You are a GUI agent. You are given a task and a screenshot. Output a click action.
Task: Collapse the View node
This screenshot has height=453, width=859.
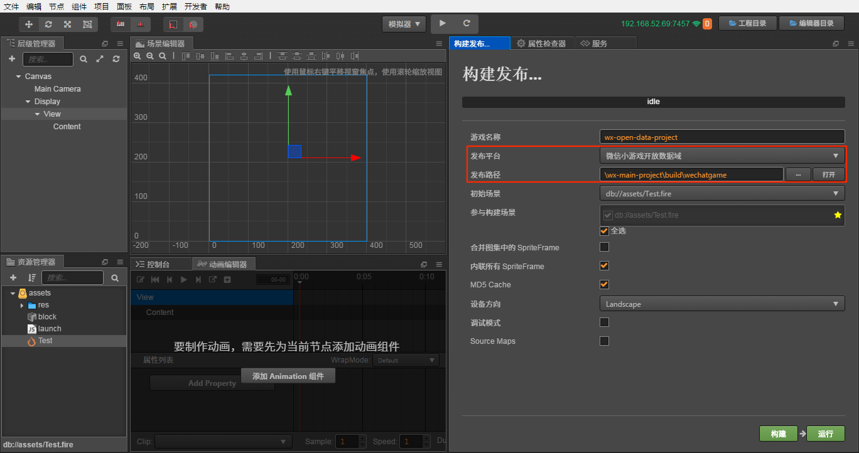[x=37, y=114]
